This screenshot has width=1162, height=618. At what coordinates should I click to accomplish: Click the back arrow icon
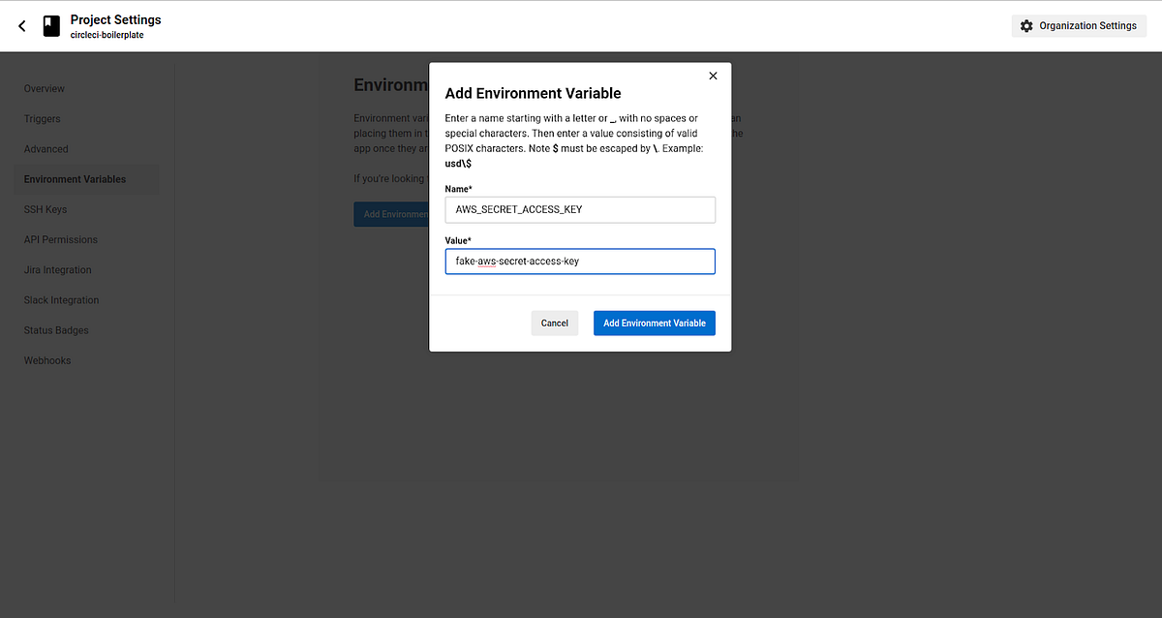pyautogui.click(x=21, y=25)
